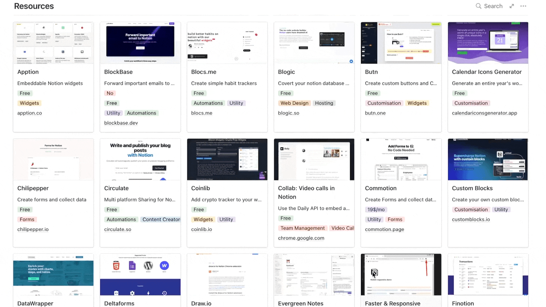The width and height of the screenshot is (546, 307).
Task: Click the Apption card title
Action: [28, 72]
